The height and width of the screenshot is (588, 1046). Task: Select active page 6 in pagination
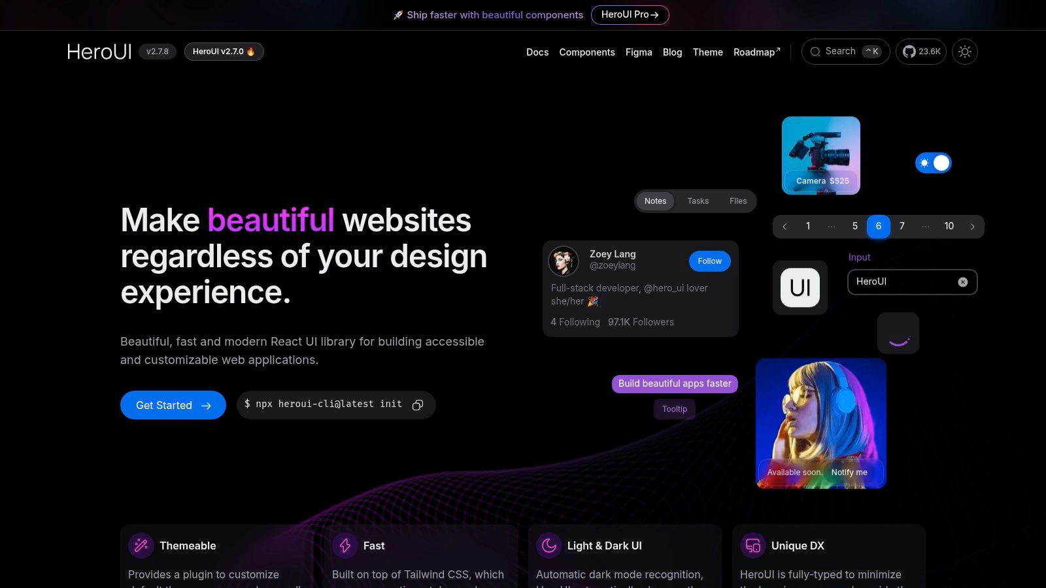click(x=879, y=227)
